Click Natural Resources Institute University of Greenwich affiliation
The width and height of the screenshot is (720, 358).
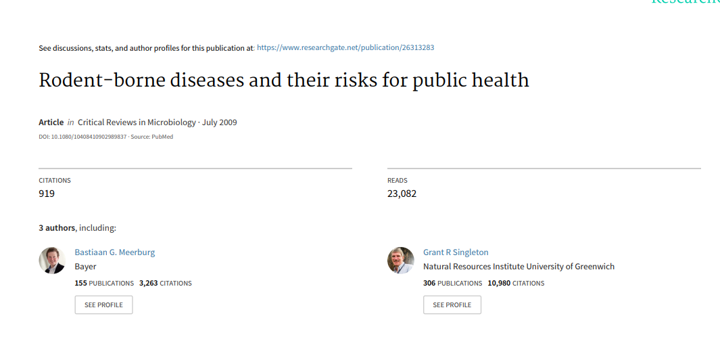pos(519,267)
